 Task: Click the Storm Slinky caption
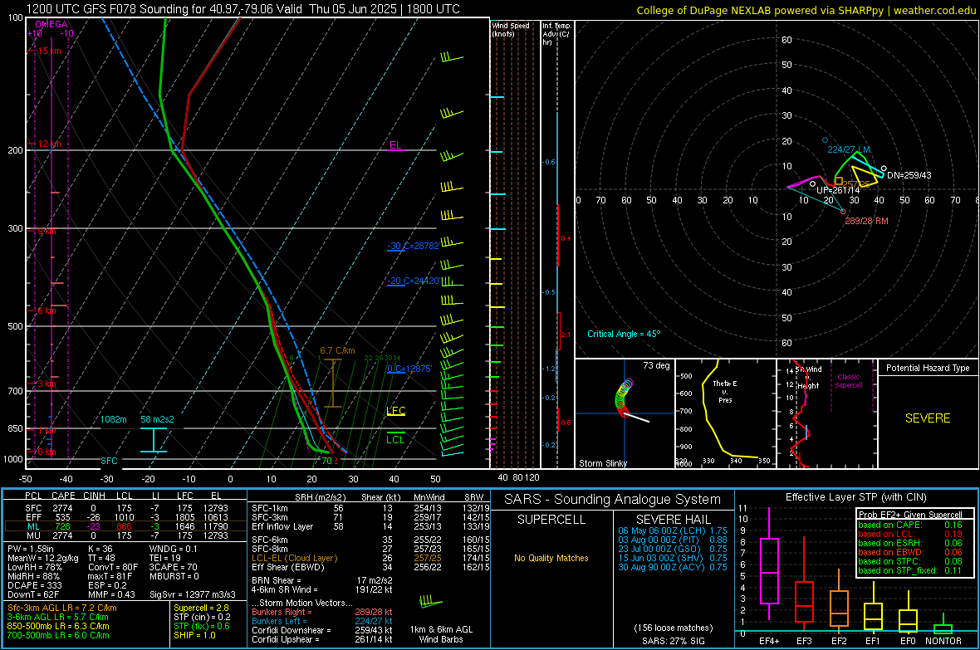pyautogui.click(x=602, y=463)
